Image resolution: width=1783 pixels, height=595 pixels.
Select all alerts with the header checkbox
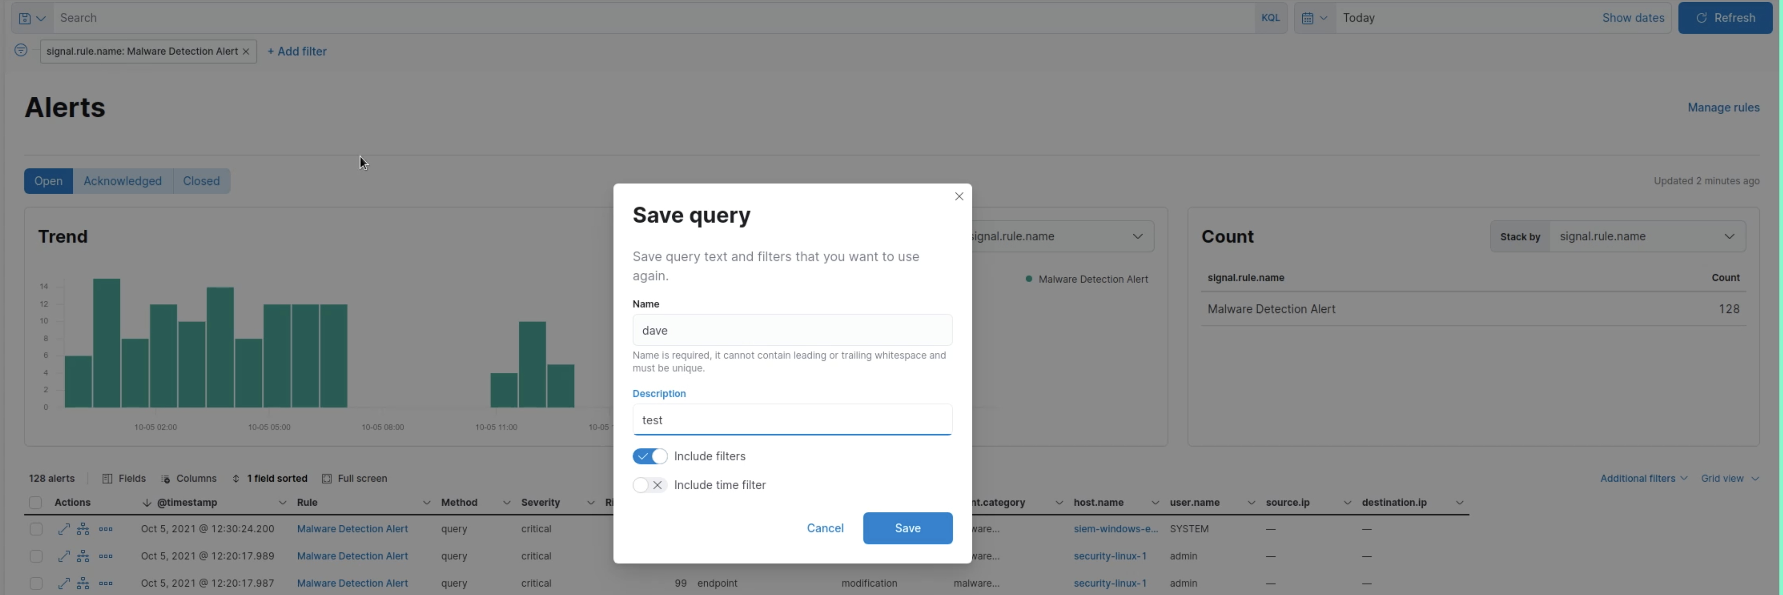coord(36,502)
